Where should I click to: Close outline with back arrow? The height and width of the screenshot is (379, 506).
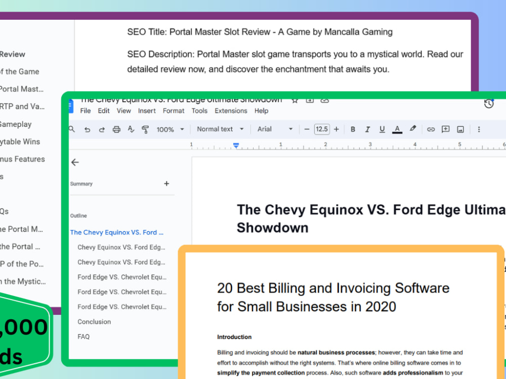coord(75,162)
